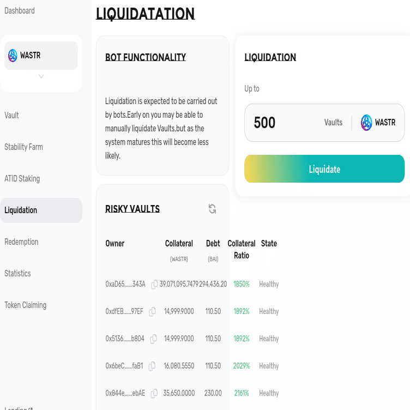
Task: Go to the Vault section
Action: (x=12, y=116)
